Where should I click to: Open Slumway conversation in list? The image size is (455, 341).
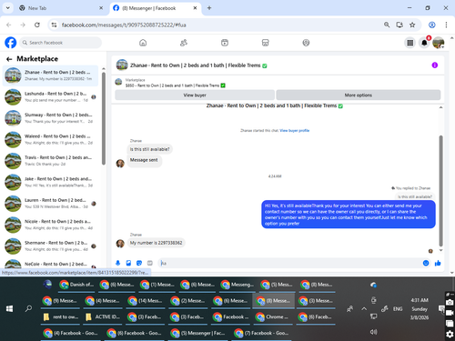click(51, 118)
